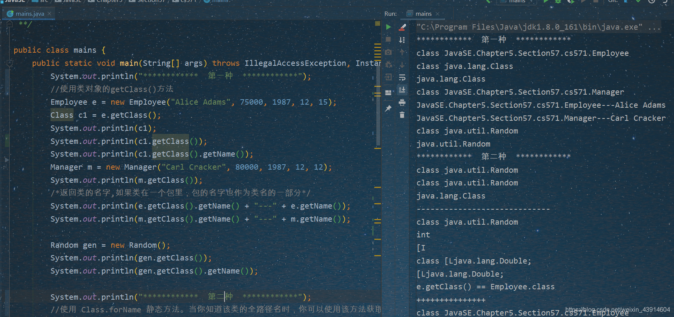Image resolution: width=674 pixels, height=317 pixels.
Task: Select the mains.java editor tab
Action: pyautogui.click(x=30, y=14)
